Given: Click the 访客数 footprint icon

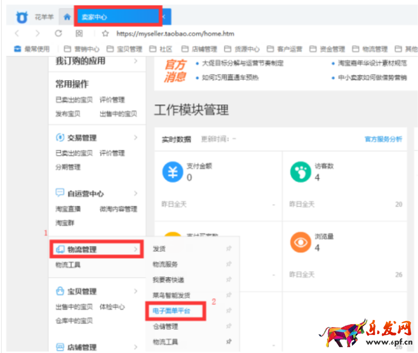Looking at the screenshot, I should [x=300, y=172].
